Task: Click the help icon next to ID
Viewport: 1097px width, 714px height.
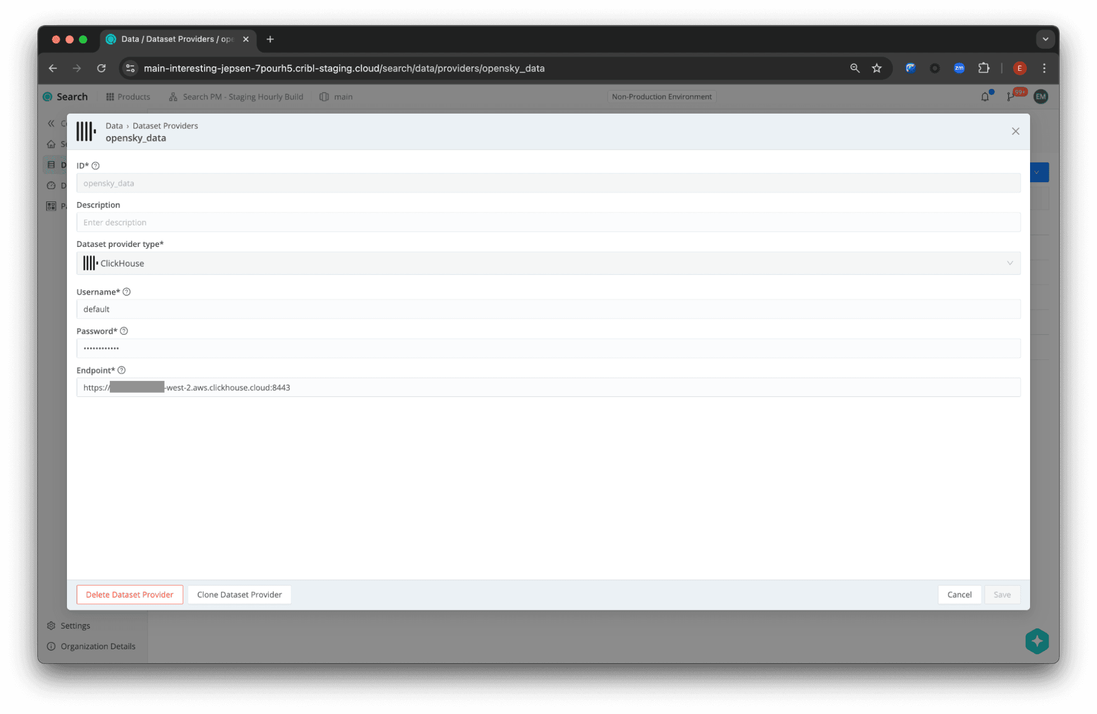Action: (95, 166)
